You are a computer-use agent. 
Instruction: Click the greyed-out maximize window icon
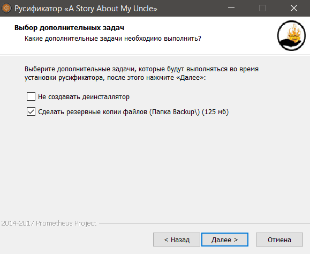(x=262, y=8)
